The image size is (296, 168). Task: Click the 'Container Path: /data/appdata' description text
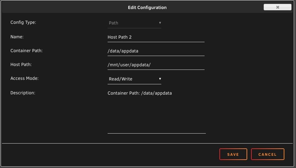140,93
